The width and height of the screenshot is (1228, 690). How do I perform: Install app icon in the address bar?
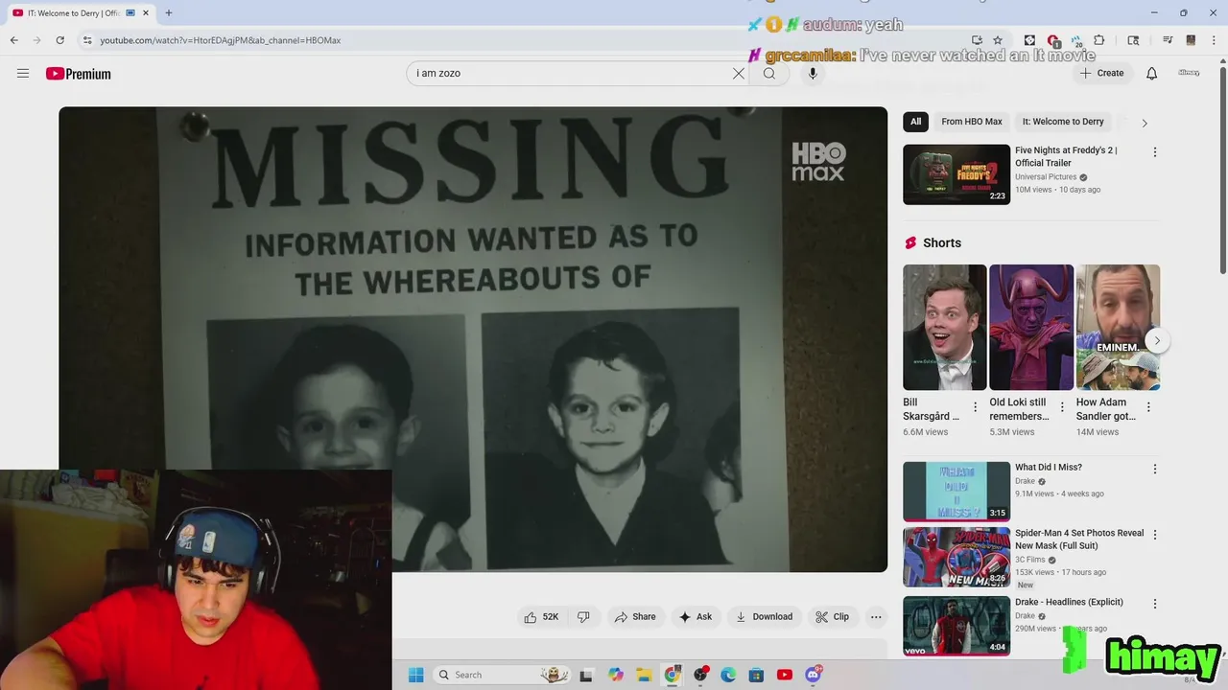(977, 40)
